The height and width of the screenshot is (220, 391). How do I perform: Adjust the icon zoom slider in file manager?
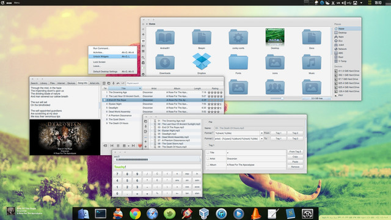pyautogui.click(x=282, y=98)
